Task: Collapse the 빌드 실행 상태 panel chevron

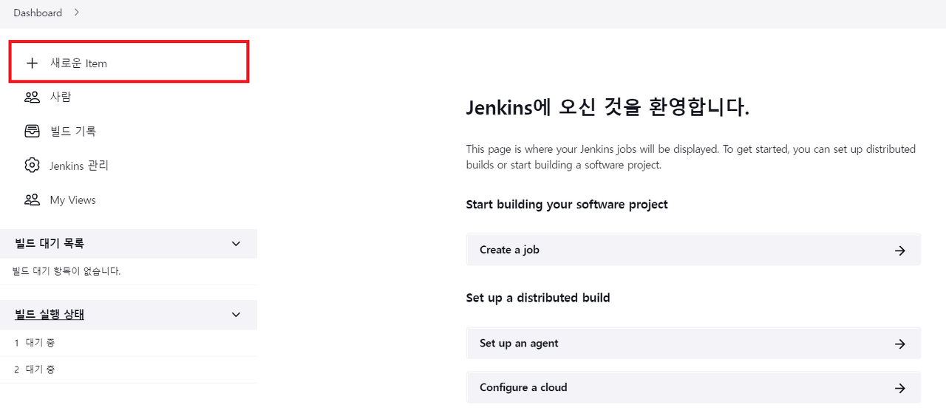Action: (236, 315)
